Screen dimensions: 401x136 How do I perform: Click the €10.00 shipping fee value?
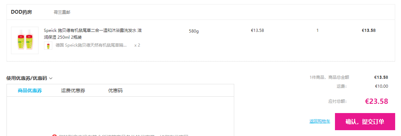(x=381, y=86)
